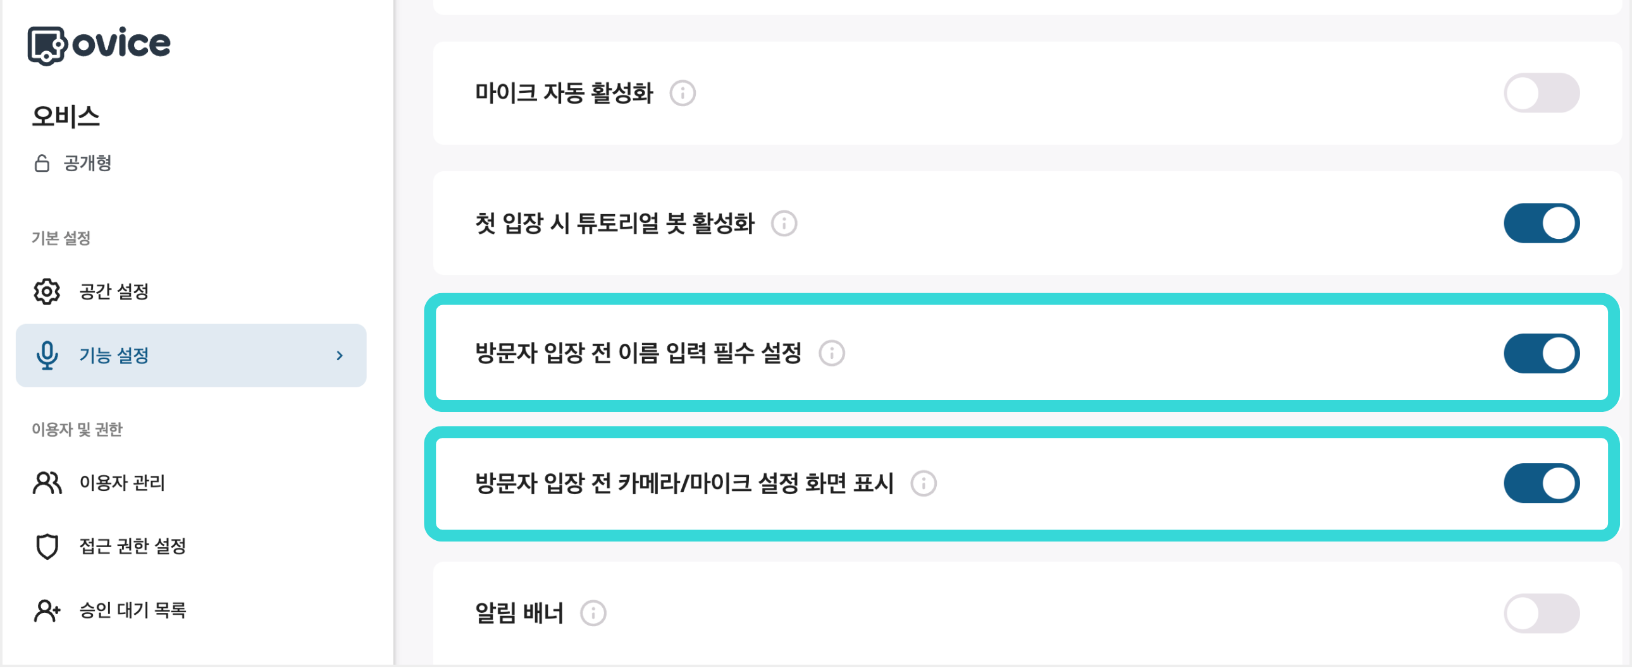
Task: Go to 승인 대기 목록
Action: [132, 610]
